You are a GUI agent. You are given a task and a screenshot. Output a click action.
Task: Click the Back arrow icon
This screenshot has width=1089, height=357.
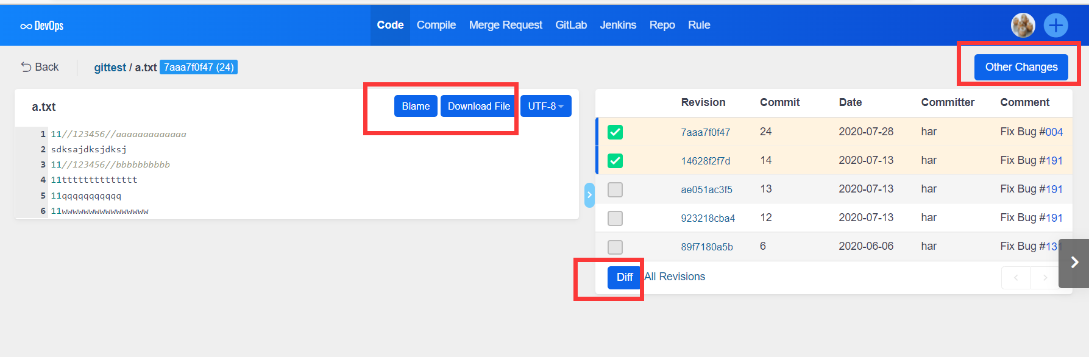click(26, 67)
